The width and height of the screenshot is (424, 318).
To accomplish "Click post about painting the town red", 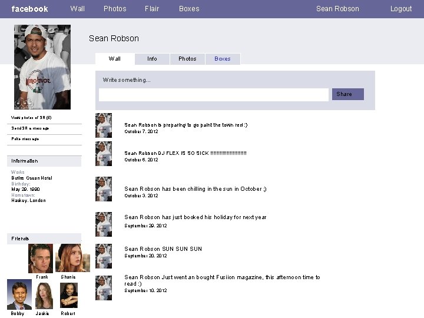I will (x=186, y=125).
